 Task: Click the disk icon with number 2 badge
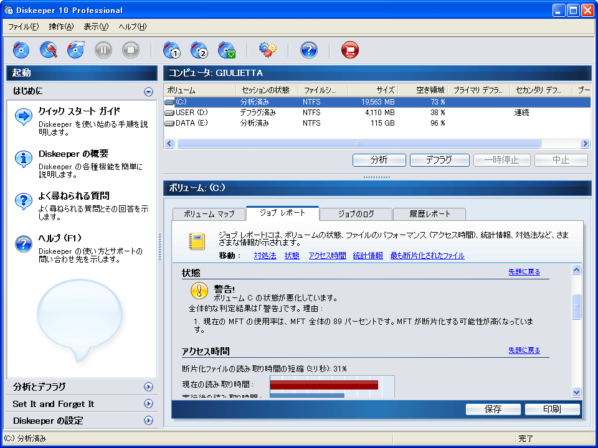tap(199, 50)
